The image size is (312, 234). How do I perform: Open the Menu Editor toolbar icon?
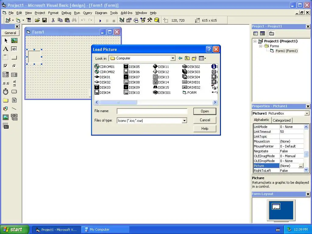[29, 20]
